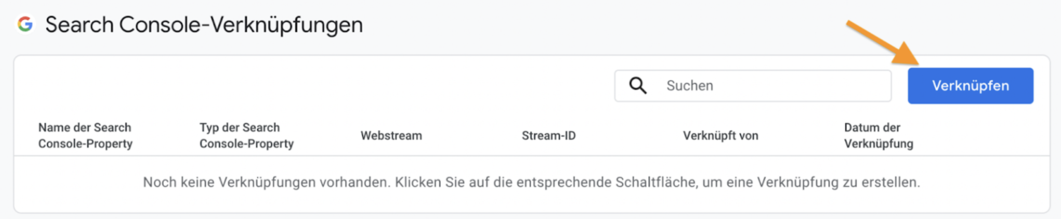Click the gray page background right of the title
The image size is (1061, 219).
pos(596,25)
